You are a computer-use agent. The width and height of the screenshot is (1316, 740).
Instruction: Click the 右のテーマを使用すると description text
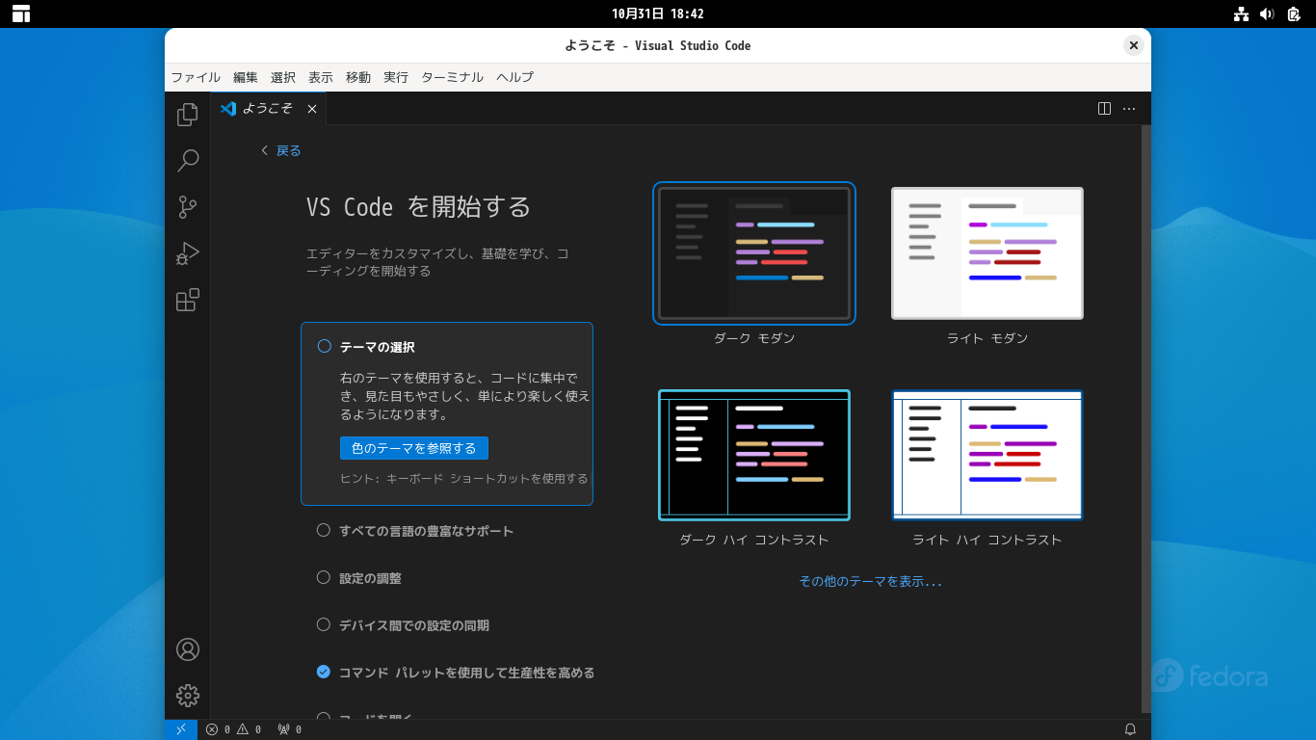[x=465, y=396]
